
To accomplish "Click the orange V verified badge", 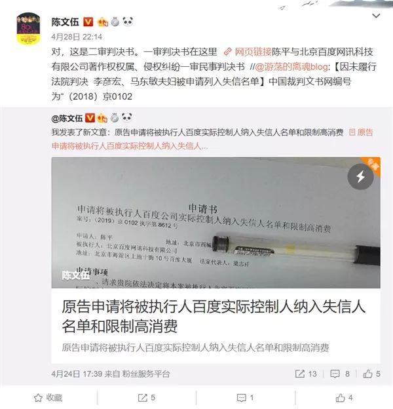I will 88,22.
